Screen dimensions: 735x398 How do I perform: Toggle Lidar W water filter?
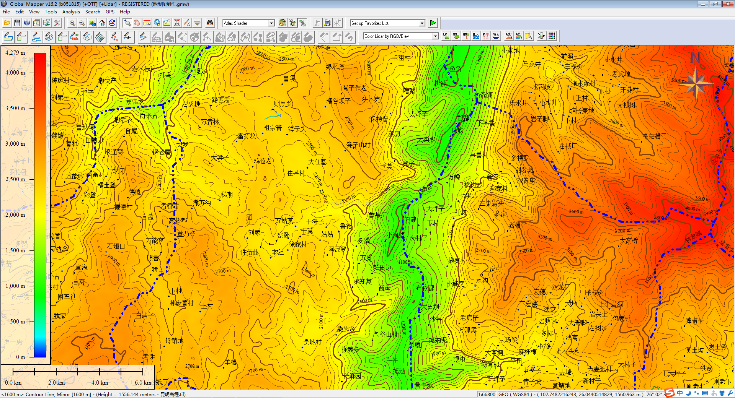click(496, 36)
